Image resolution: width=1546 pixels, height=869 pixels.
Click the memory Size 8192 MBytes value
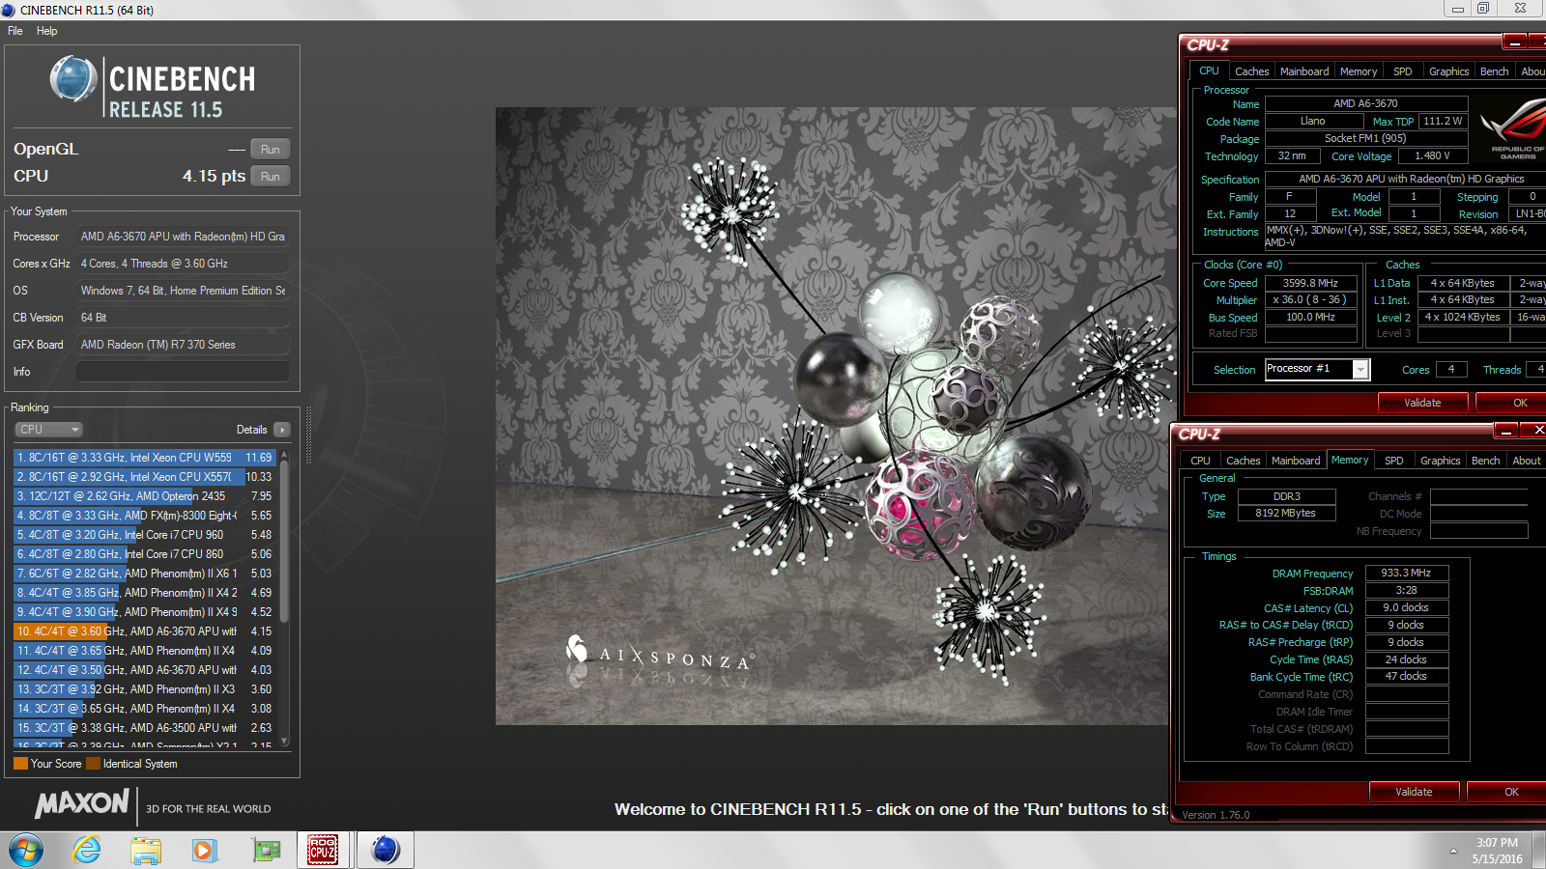1285,513
